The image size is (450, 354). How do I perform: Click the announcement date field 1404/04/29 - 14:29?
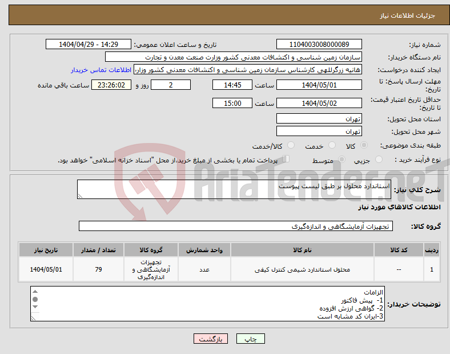89,44
